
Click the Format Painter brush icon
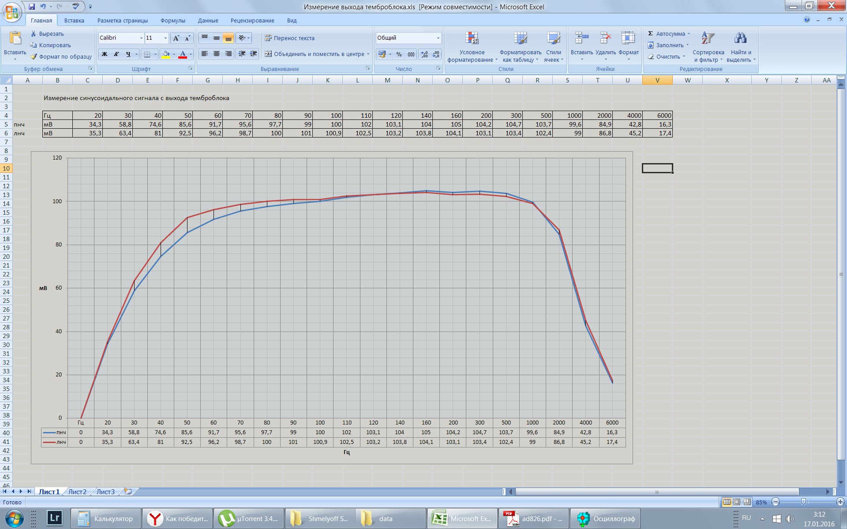click(34, 57)
